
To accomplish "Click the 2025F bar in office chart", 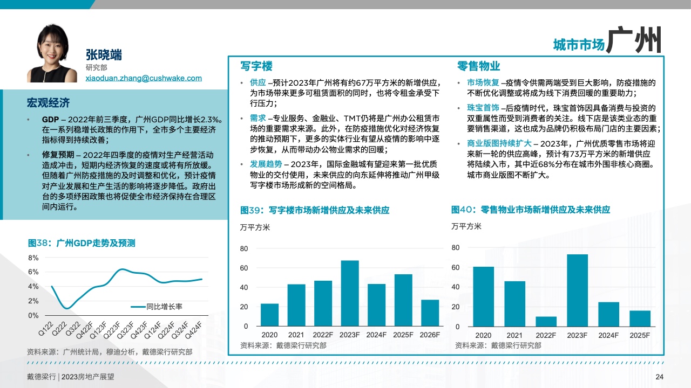I will coord(403,300).
